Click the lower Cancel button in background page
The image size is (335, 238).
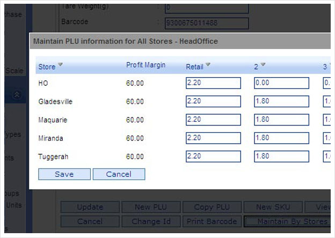click(x=90, y=221)
